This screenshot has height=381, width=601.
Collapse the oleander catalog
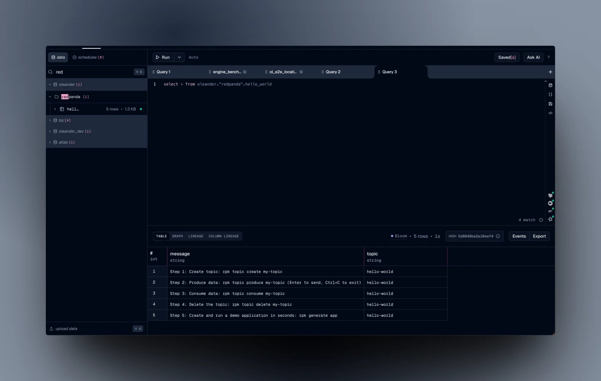tap(50, 85)
